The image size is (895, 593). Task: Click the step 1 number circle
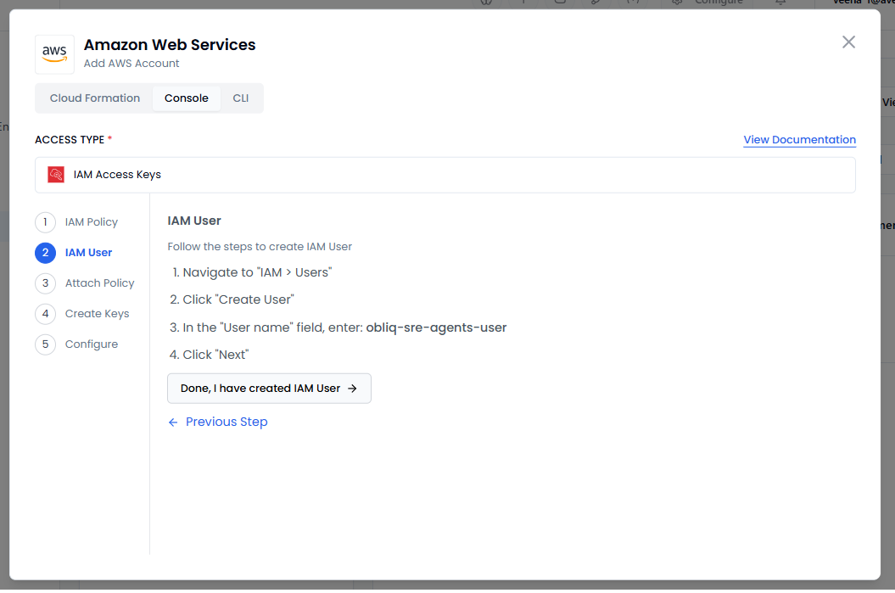click(45, 222)
